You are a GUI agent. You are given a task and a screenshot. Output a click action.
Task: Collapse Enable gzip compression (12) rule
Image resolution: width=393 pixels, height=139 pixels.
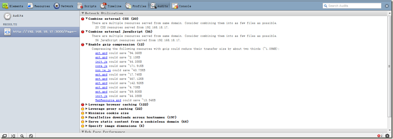[87, 45]
